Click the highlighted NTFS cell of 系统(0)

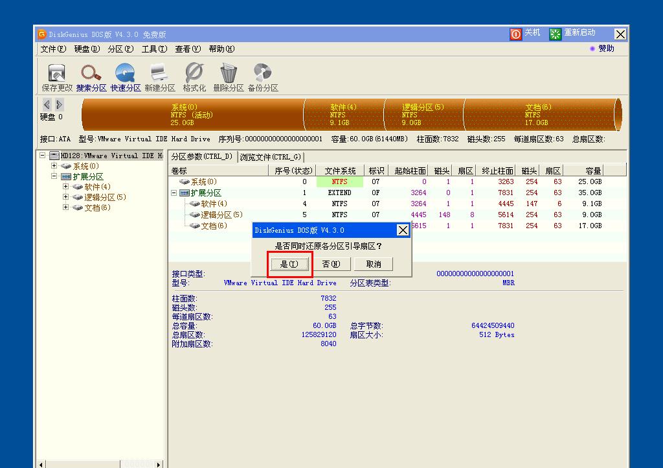(340, 182)
